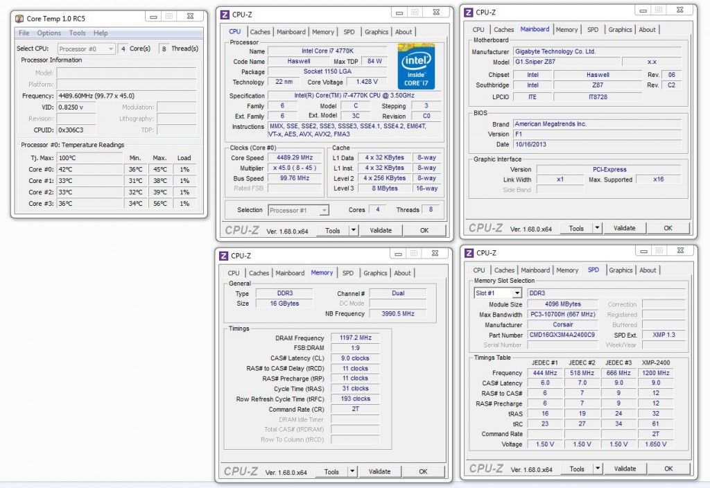Click the CPU-Z title icon in Memory window

pos(224,256)
